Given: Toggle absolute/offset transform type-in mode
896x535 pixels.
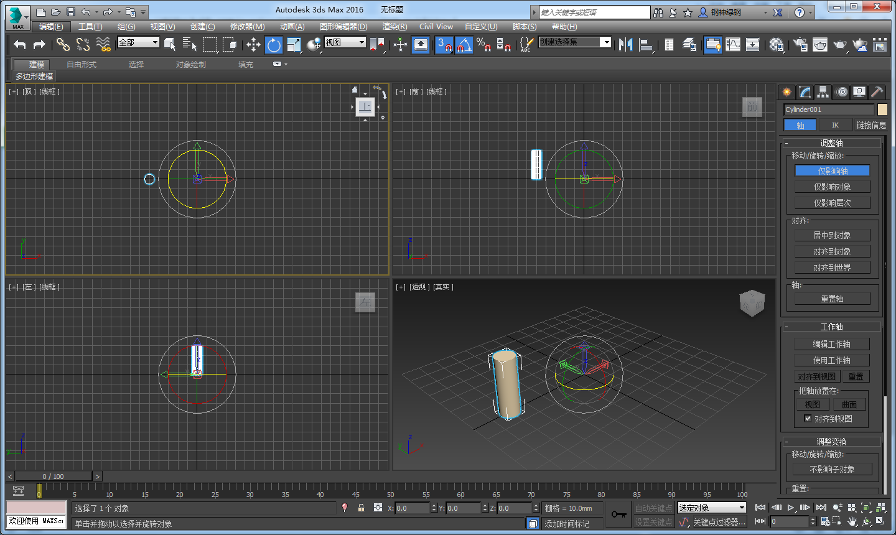Looking at the screenshot, I should [378, 508].
